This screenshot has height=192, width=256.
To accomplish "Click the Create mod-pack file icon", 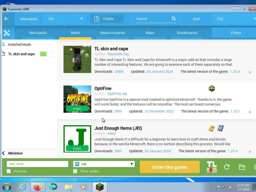I will [x=97, y=19].
